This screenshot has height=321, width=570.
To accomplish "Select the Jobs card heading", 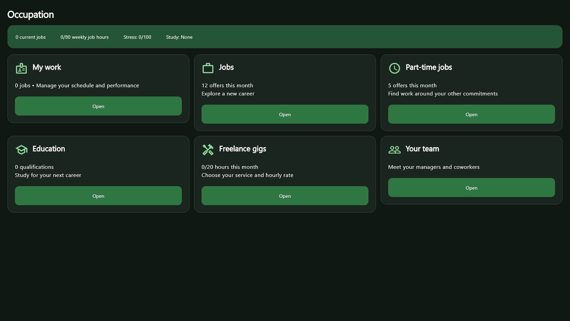I will click(x=226, y=67).
